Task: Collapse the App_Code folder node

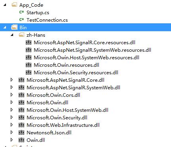Action: pyautogui.click(x=5, y=5)
